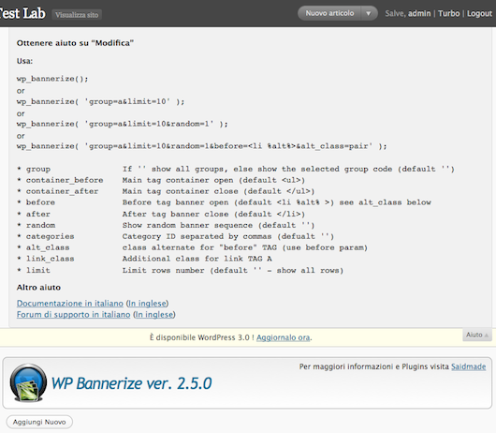
Task: Click the Visualizza sito button
Action: 77,15
